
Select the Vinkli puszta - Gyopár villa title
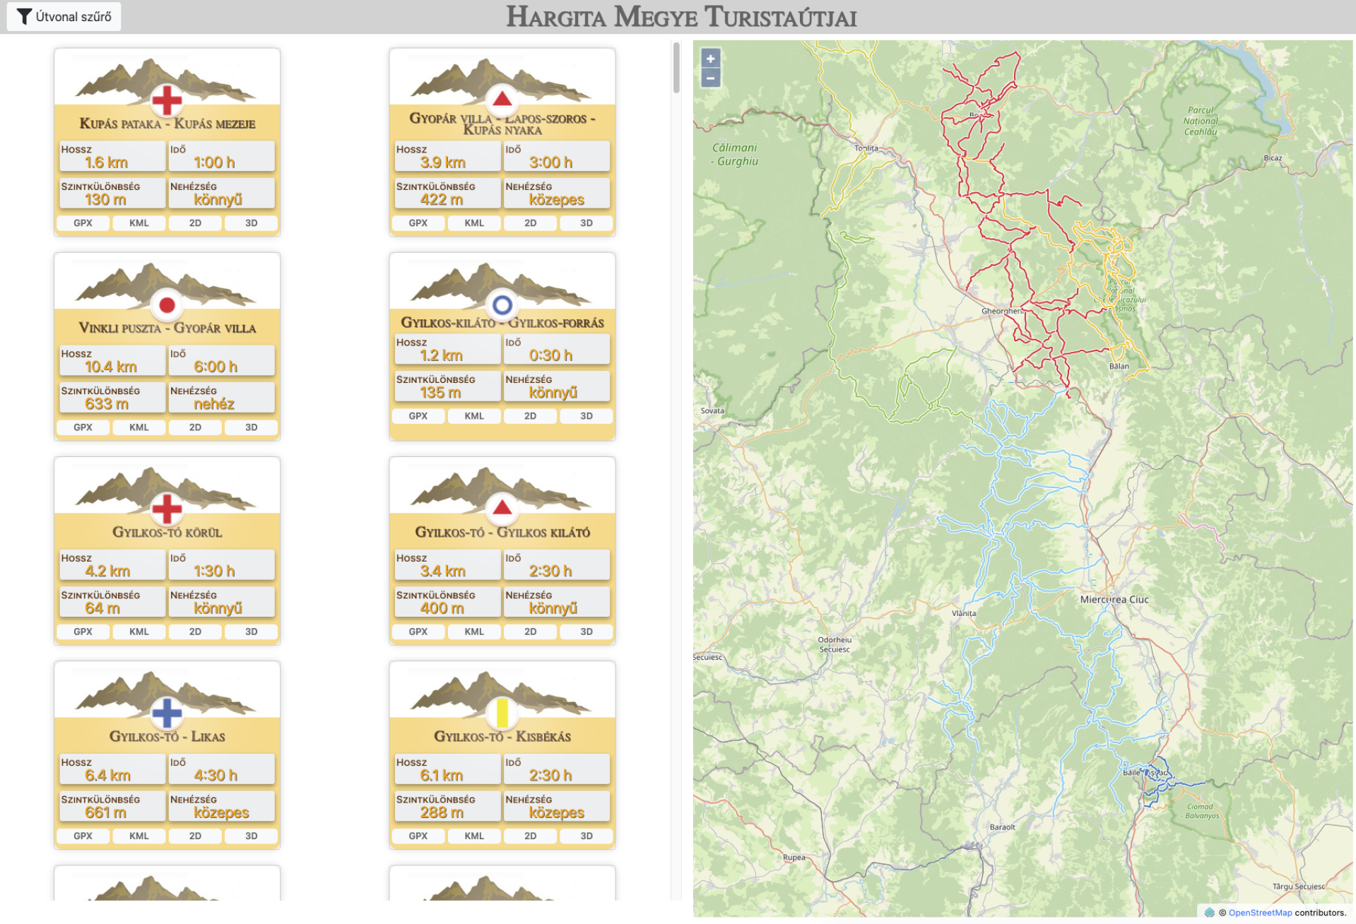tap(167, 328)
